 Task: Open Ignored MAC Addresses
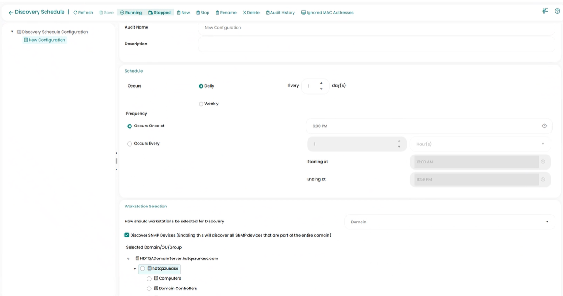point(303,13)
